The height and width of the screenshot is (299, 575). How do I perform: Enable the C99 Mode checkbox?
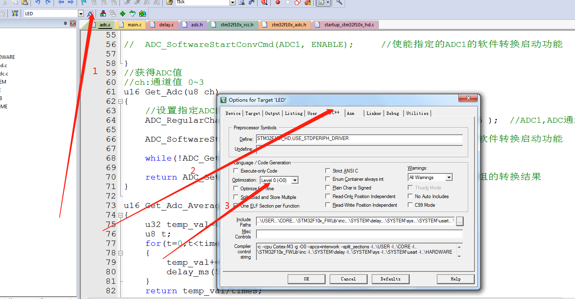coord(410,205)
